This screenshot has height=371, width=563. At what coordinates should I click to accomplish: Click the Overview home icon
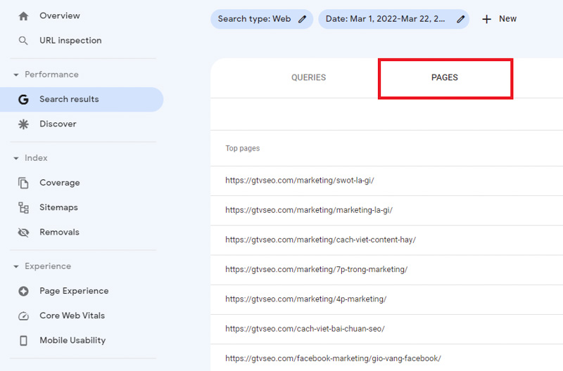click(23, 16)
